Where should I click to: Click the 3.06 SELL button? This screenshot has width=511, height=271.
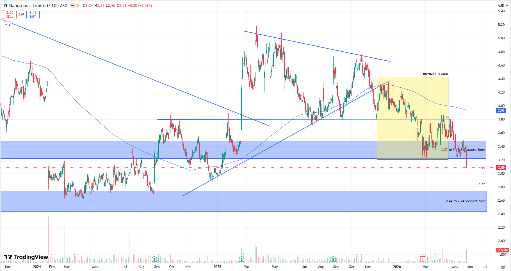pyautogui.click(x=10, y=15)
